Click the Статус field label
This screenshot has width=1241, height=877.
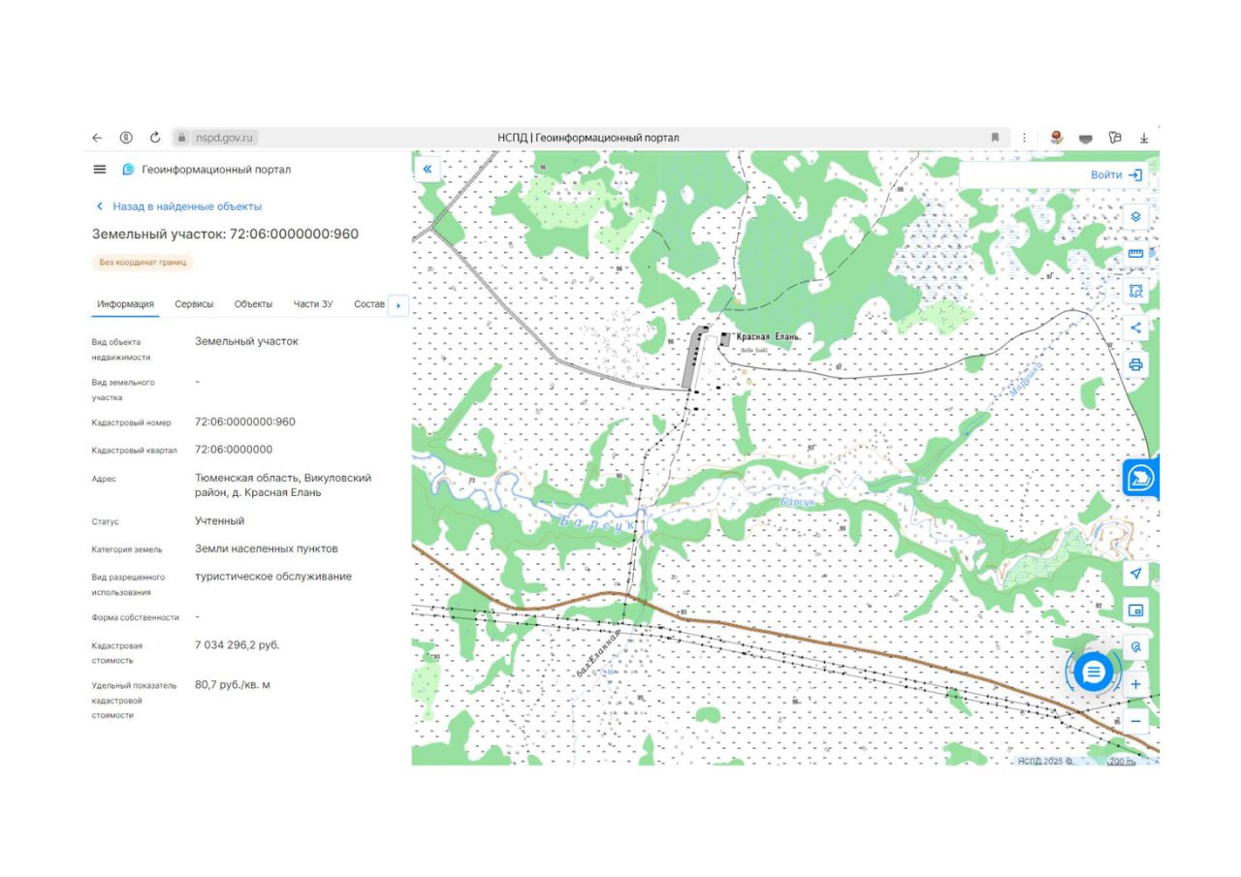(x=106, y=522)
